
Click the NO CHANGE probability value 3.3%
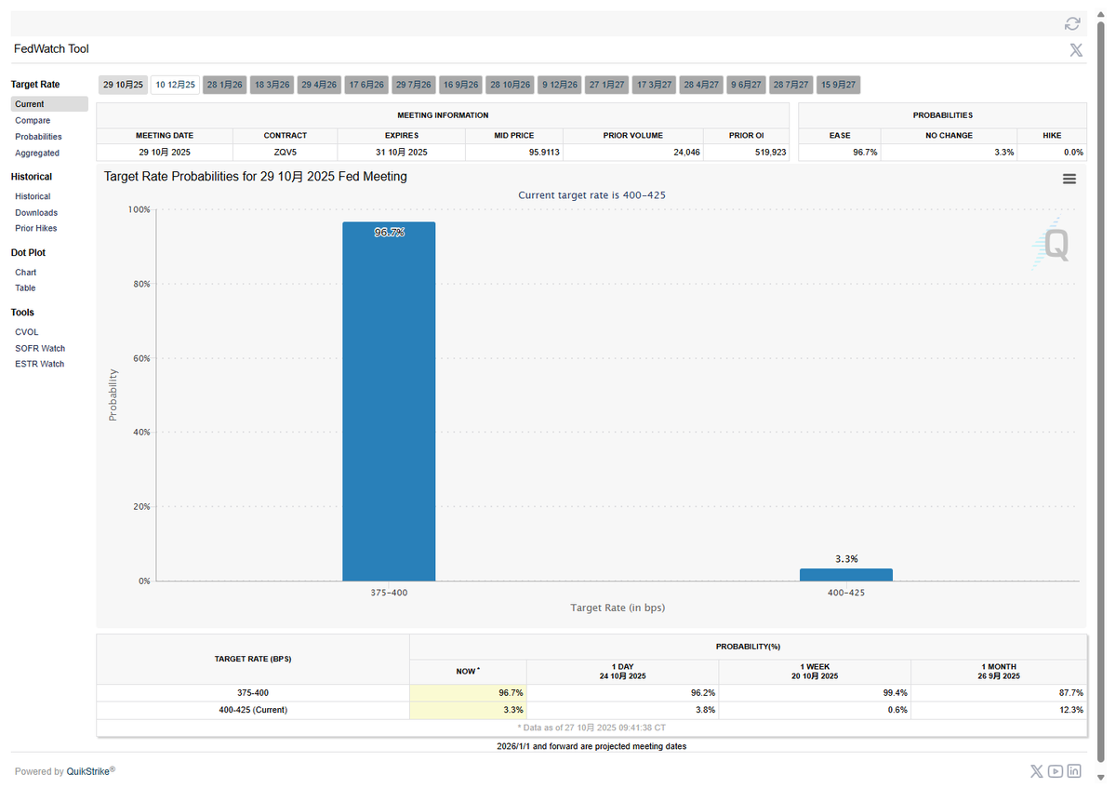[x=1003, y=153]
